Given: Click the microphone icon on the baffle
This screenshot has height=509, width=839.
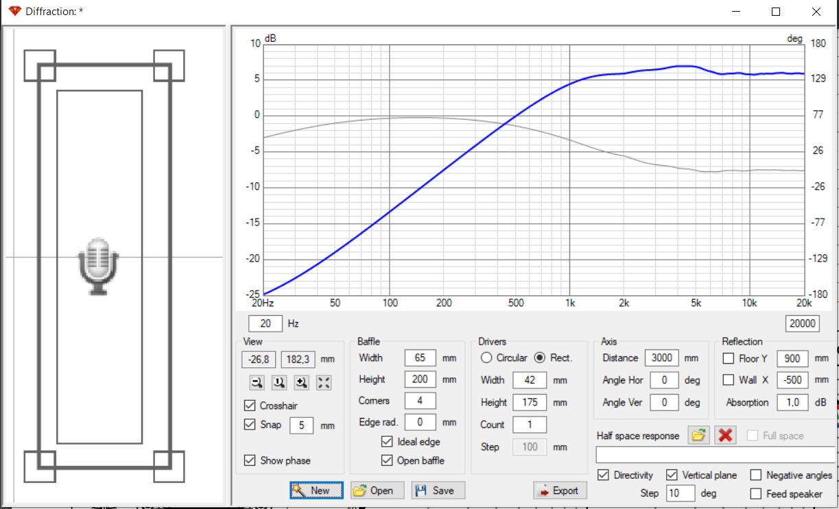Looking at the screenshot, I should [x=98, y=266].
